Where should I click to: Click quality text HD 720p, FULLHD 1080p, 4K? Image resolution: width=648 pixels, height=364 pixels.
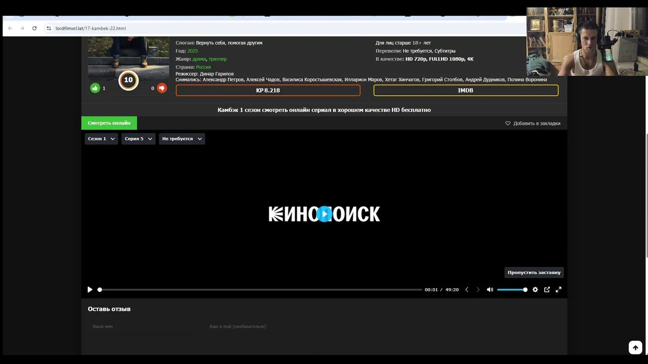[439, 59]
